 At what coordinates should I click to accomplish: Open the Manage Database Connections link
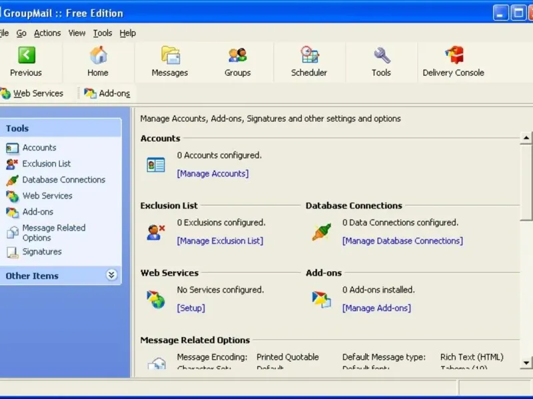(402, 241)
